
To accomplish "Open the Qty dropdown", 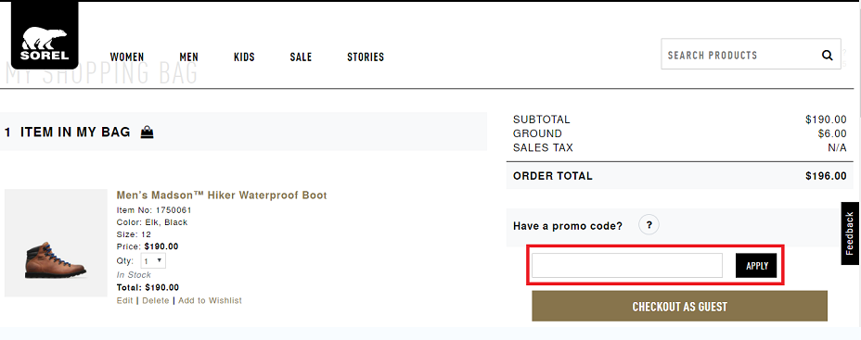I will (153, 261).
